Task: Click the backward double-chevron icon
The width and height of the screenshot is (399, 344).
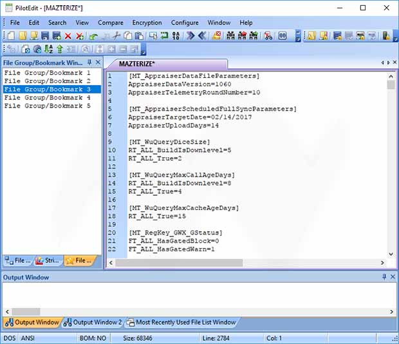Action: (202, 35)
